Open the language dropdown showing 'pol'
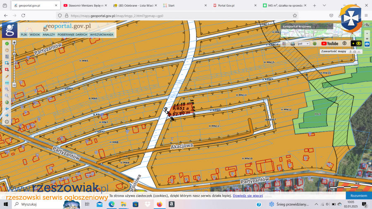 pyautogui.click(x=304, y=44)
